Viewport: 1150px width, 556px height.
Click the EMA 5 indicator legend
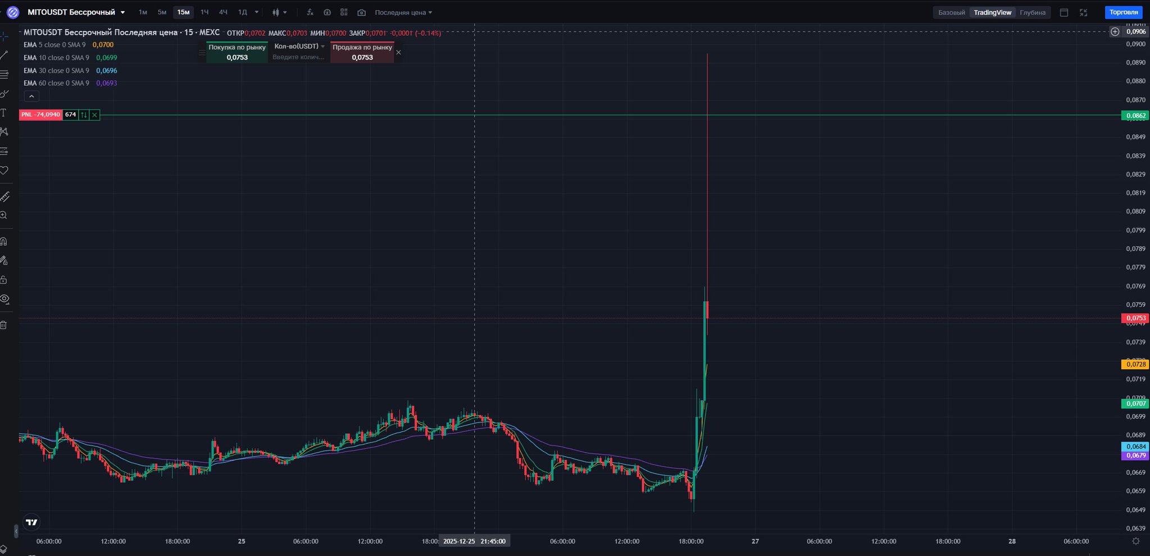click(x=69, y=45)
